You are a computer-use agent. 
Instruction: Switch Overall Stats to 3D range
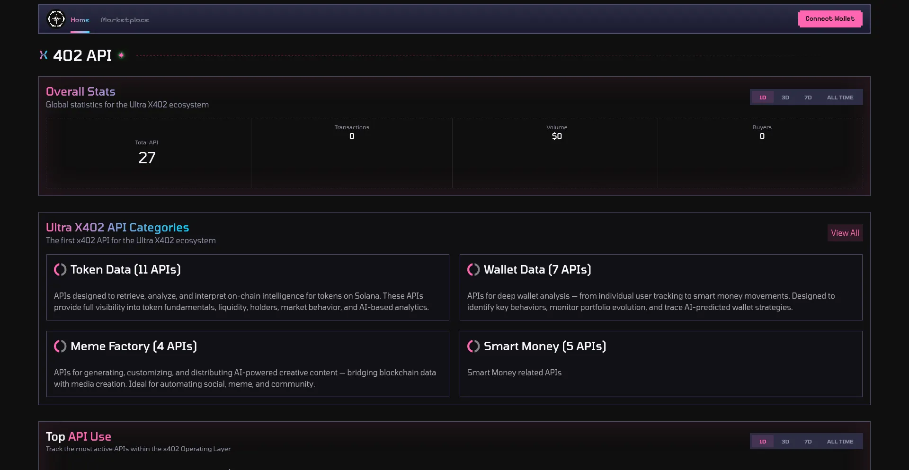pyautogui.click(x=785, y=98)
